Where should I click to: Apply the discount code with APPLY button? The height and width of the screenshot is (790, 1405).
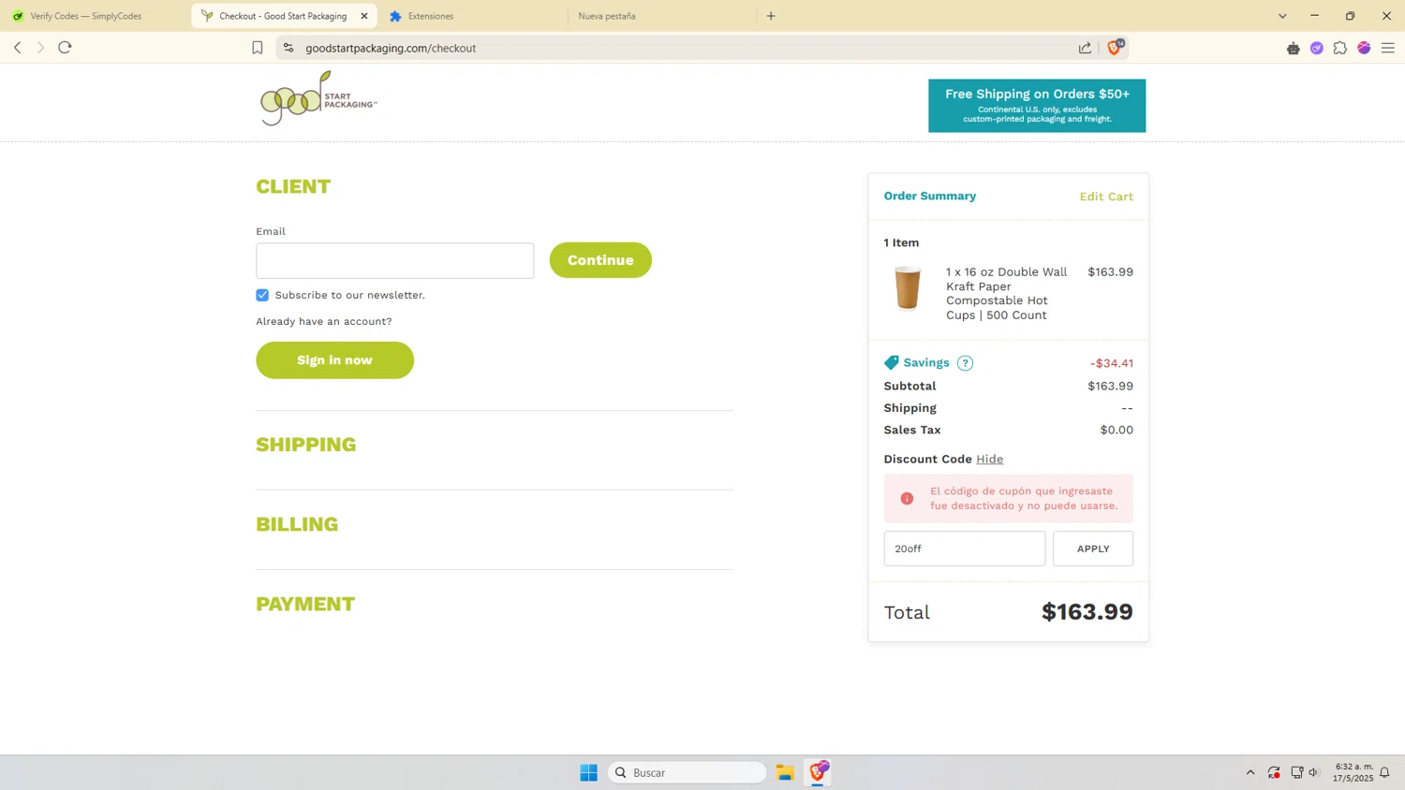click(x=1093, y=549)
